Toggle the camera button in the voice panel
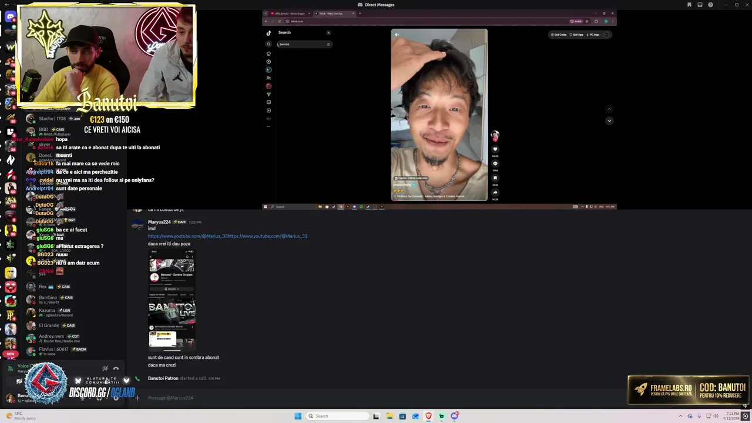This screenshot has height=423, width=752. point(19,381)
